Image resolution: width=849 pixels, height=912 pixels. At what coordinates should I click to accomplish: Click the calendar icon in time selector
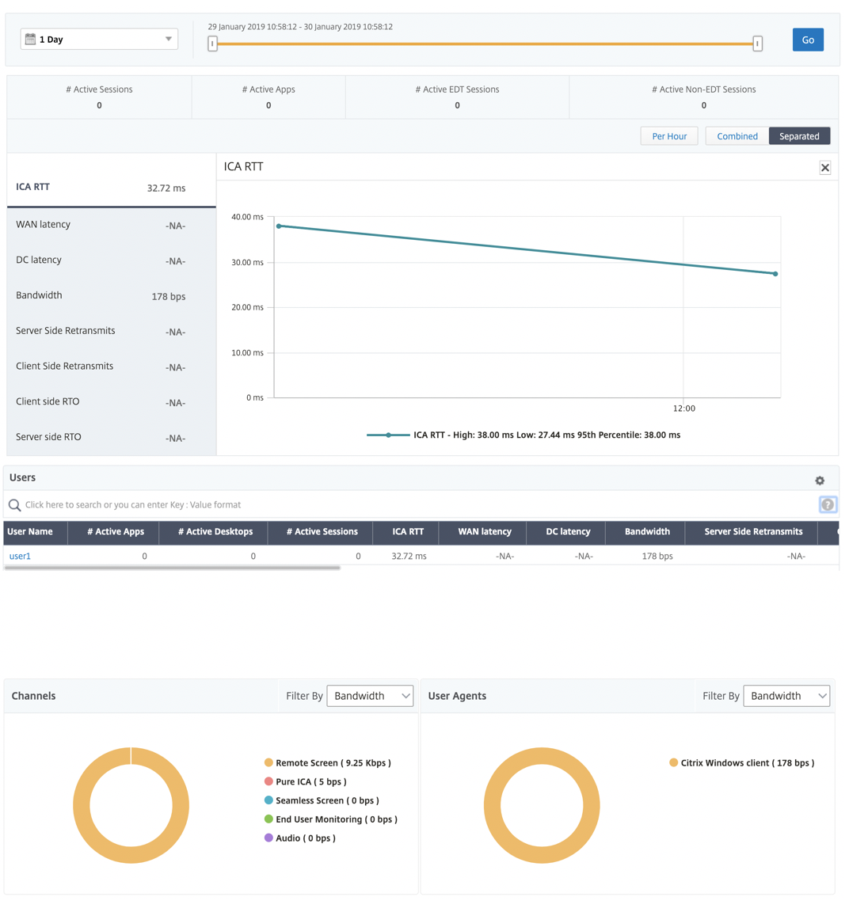tap(30, 39)
